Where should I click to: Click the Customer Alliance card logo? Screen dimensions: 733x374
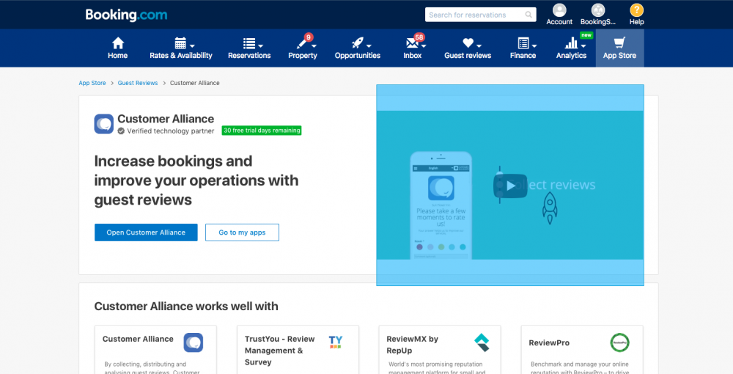point(193,342)
